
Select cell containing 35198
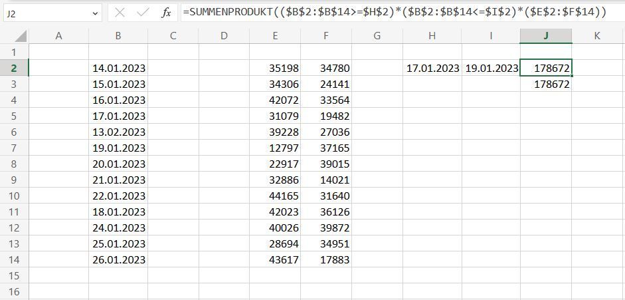click(275, 69)
